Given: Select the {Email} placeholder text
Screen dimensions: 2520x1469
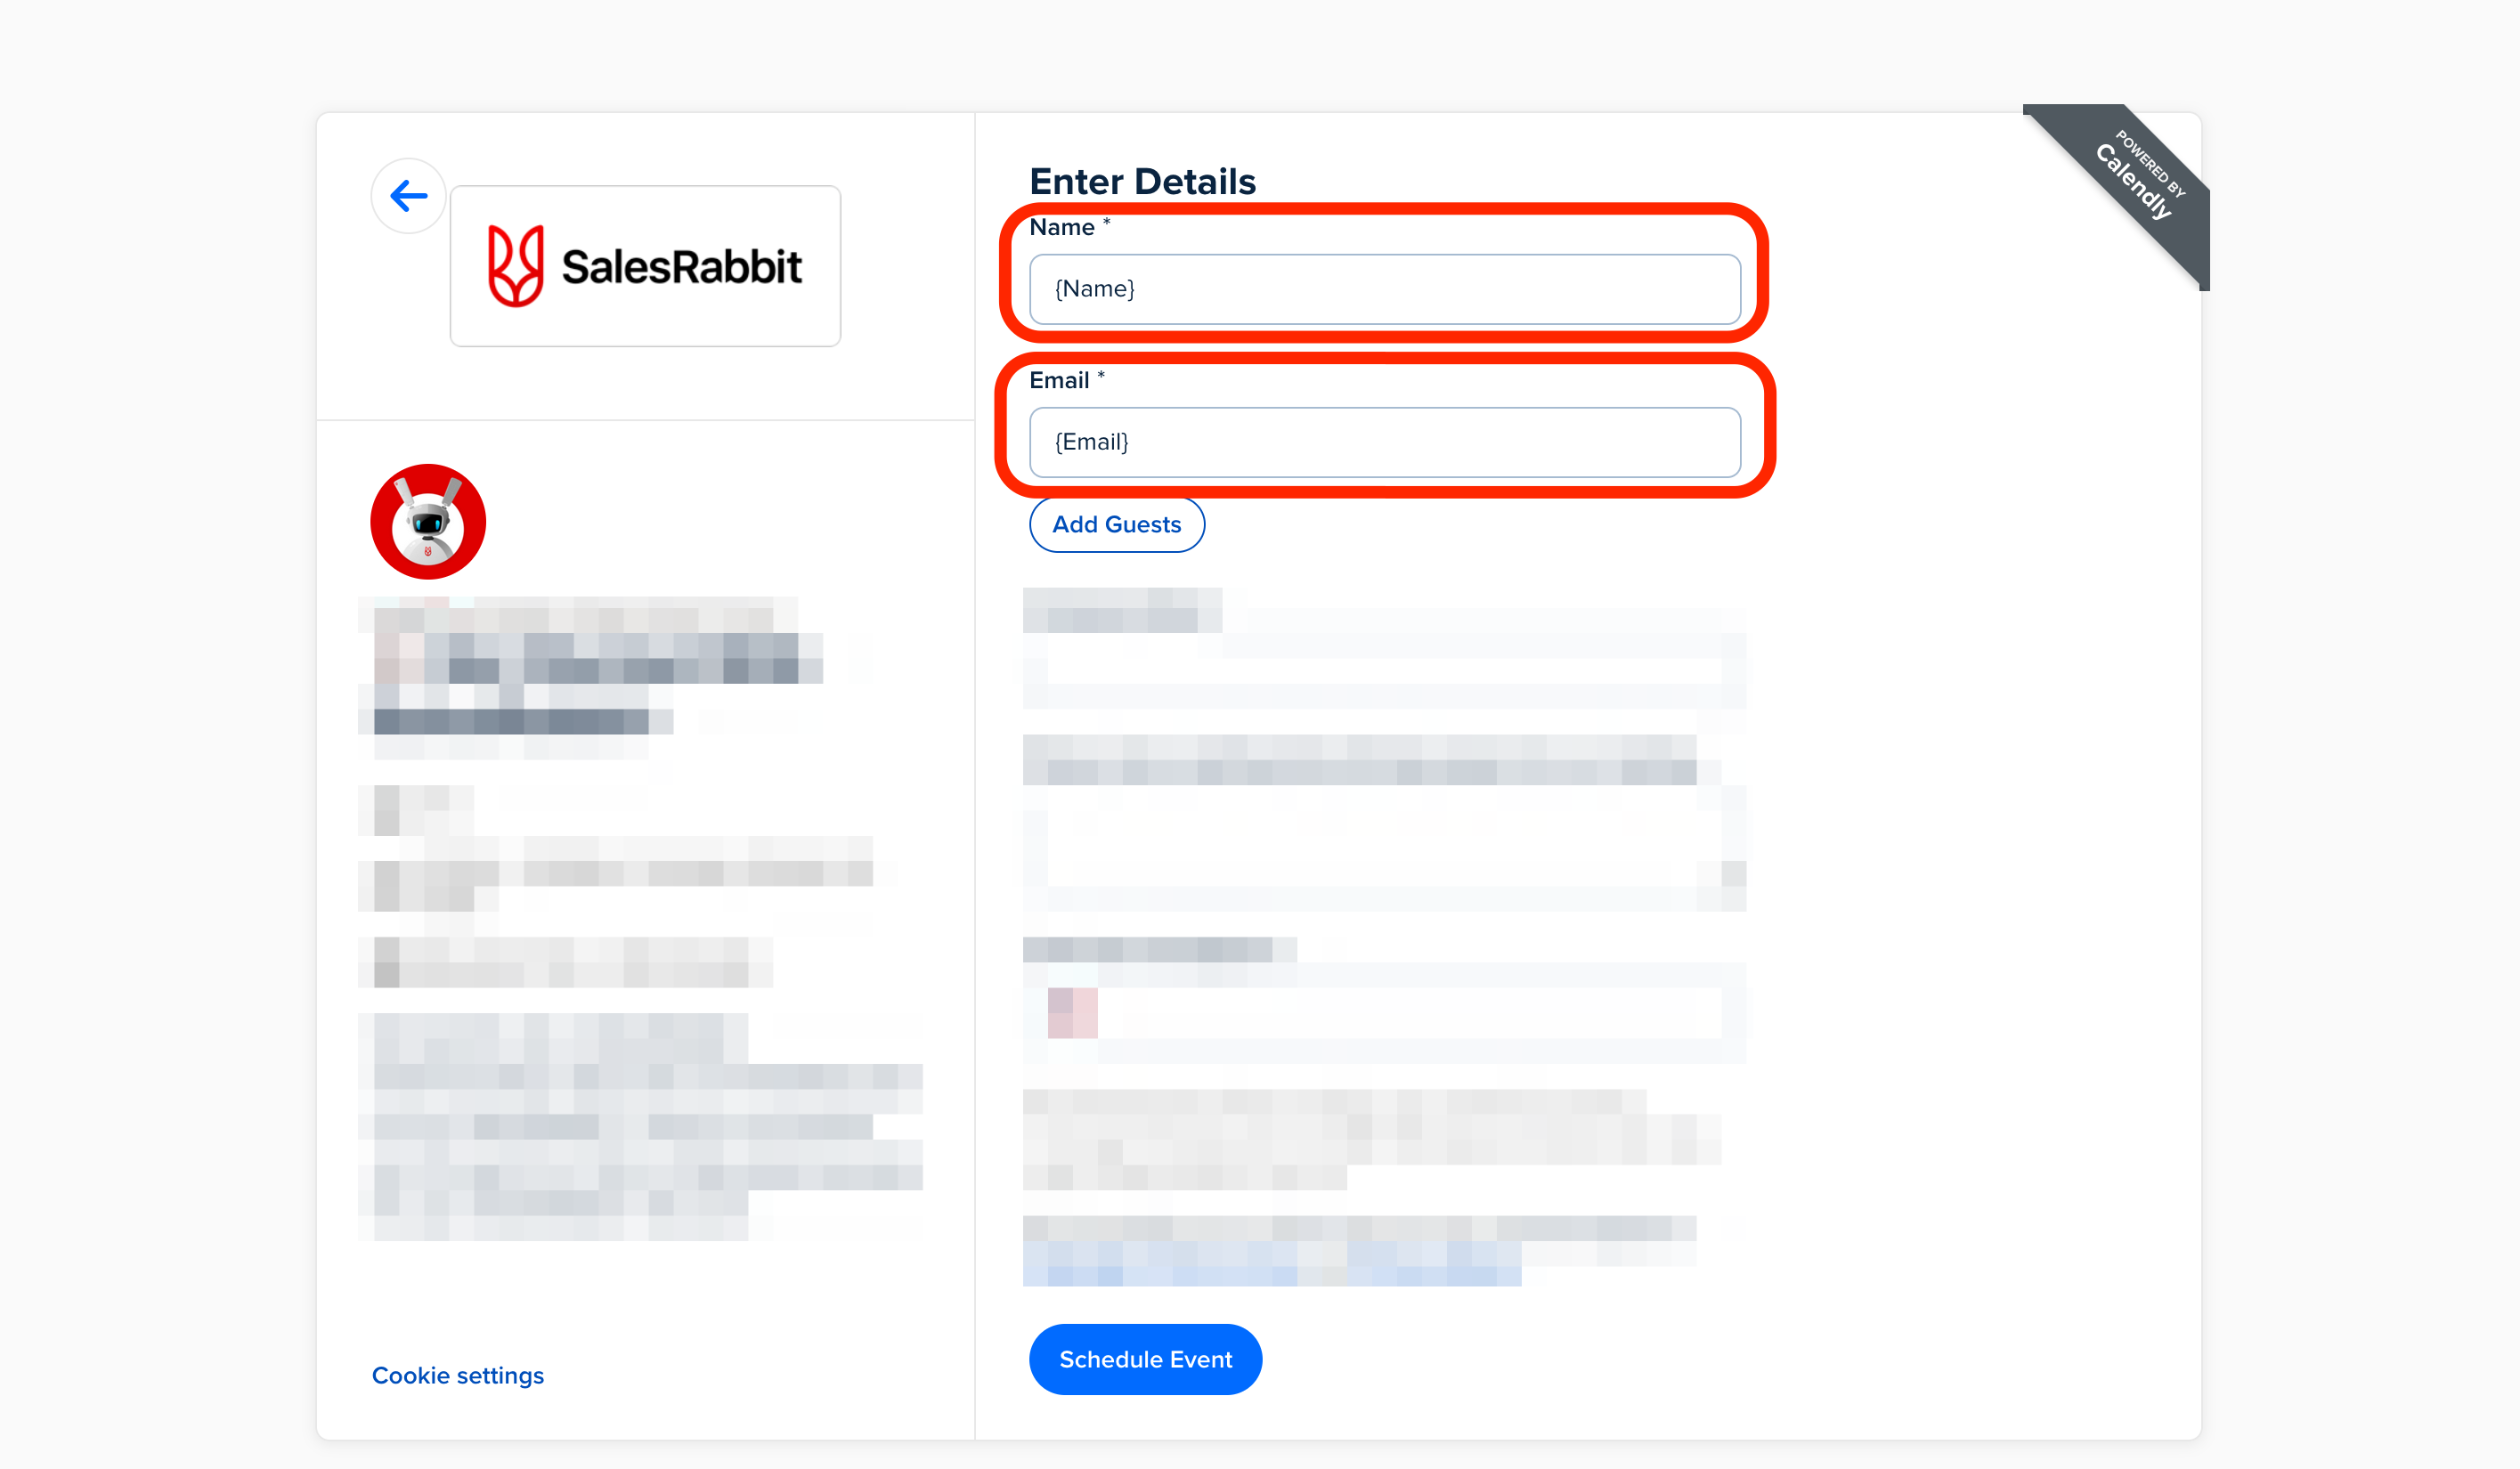Looking at the screenshot, I should 1091,442.
